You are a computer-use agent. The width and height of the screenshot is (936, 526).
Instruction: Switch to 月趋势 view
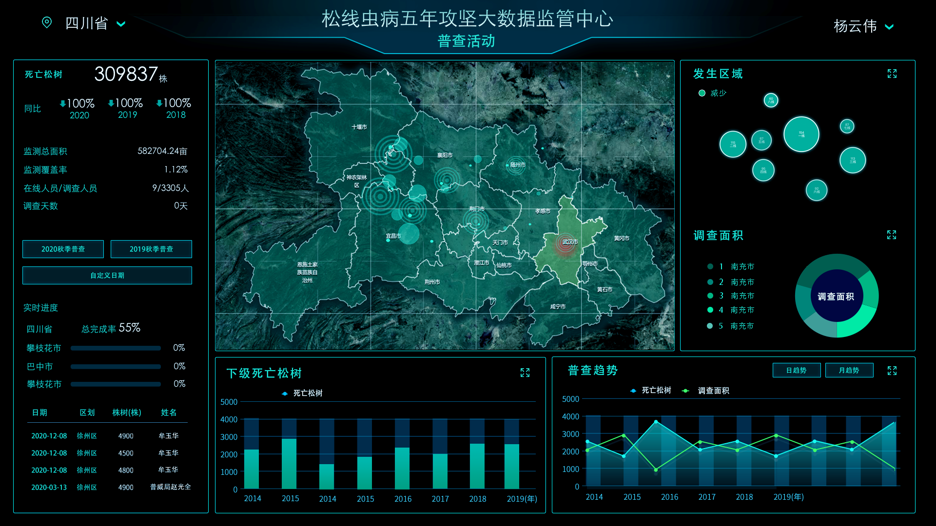[849, 370]
